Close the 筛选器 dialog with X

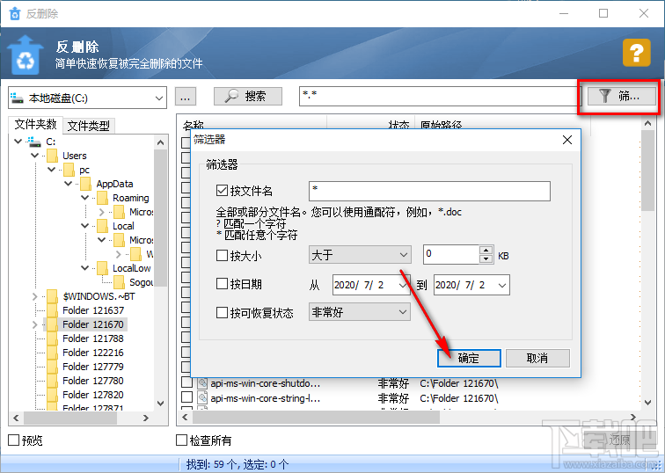pyautogui.click(x=567, y=140)
